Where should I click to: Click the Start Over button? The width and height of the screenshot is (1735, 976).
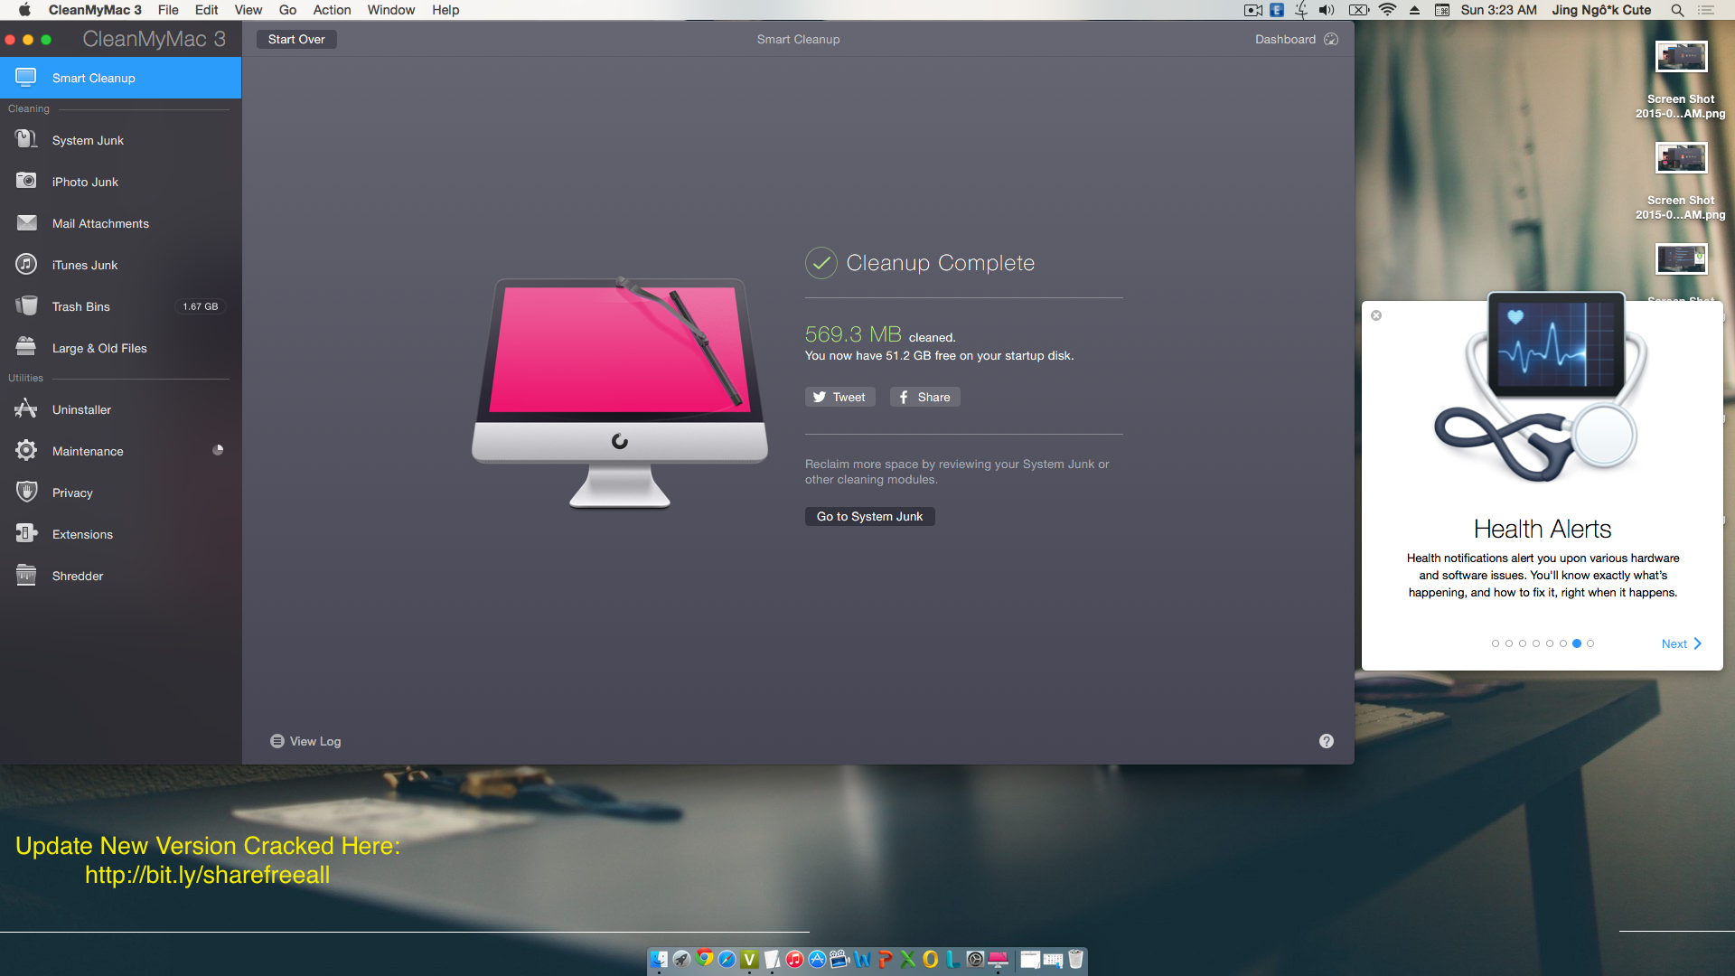point(295,39)
